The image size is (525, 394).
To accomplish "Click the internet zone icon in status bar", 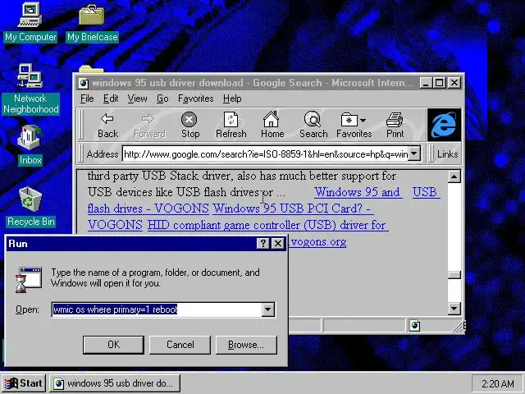I will click(x=414, y=325).
